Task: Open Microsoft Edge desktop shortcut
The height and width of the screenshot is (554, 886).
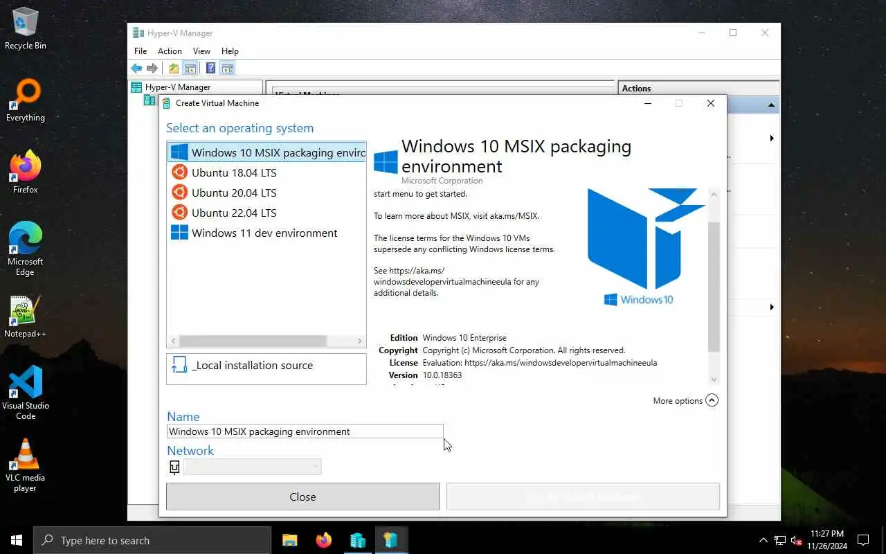Action: click(26, 249)
